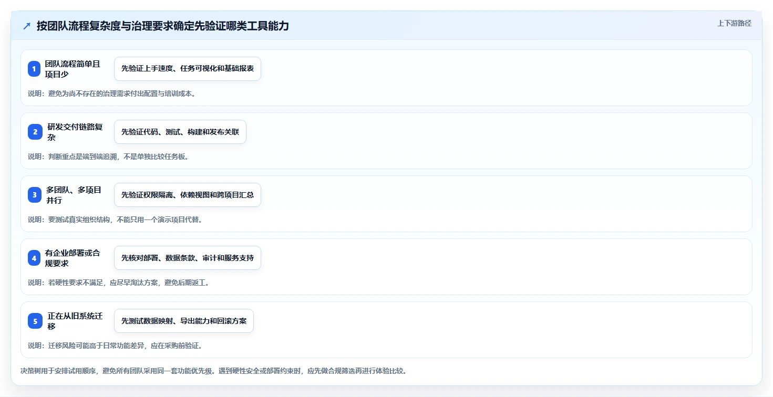The width and height of the screenshot is (773, 397).
Task: Select 先测试数据映射、导出能力和回滚方案 box
Action: click(x=184, y=321)
